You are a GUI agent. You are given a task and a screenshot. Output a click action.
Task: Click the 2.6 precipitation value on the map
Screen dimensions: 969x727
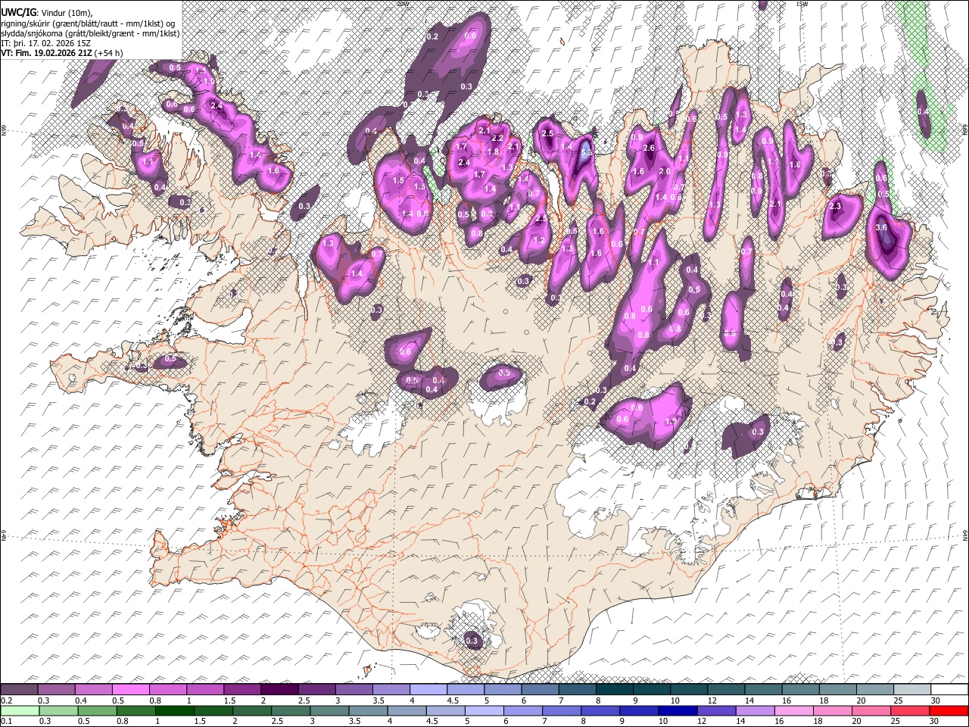pos(649,148)
